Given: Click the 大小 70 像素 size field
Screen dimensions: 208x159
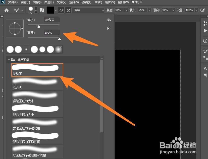Looking at the screenshot, I should [x=52, y=20].
